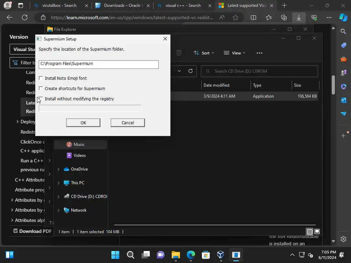The width and height of the screenshot is (351, 263).
Task: Expand Network in navigation pane
Action: coord(58,210)
